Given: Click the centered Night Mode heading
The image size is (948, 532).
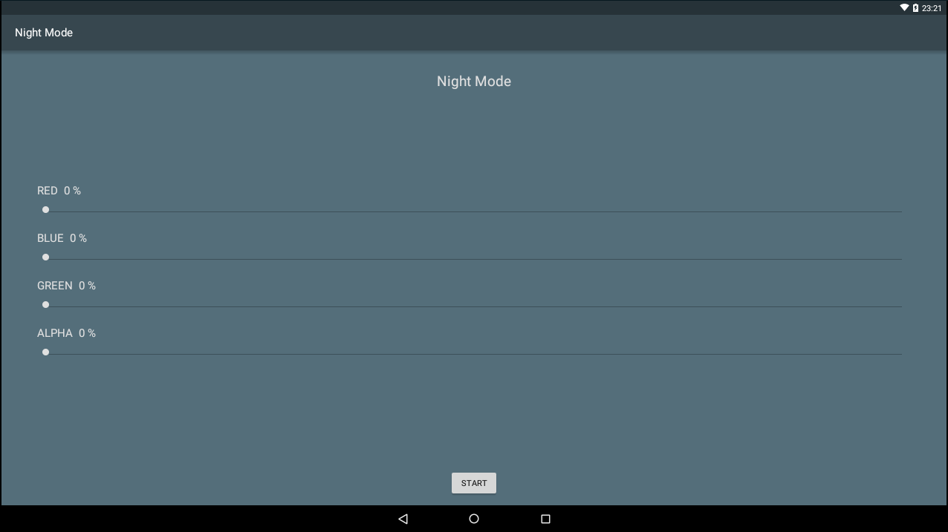Looking at the screenshot, I should tap(474, 82).
